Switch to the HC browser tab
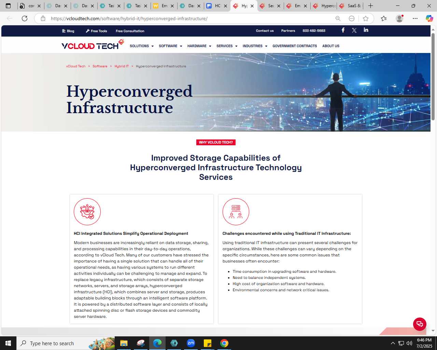437x350 pixels. 217,6
